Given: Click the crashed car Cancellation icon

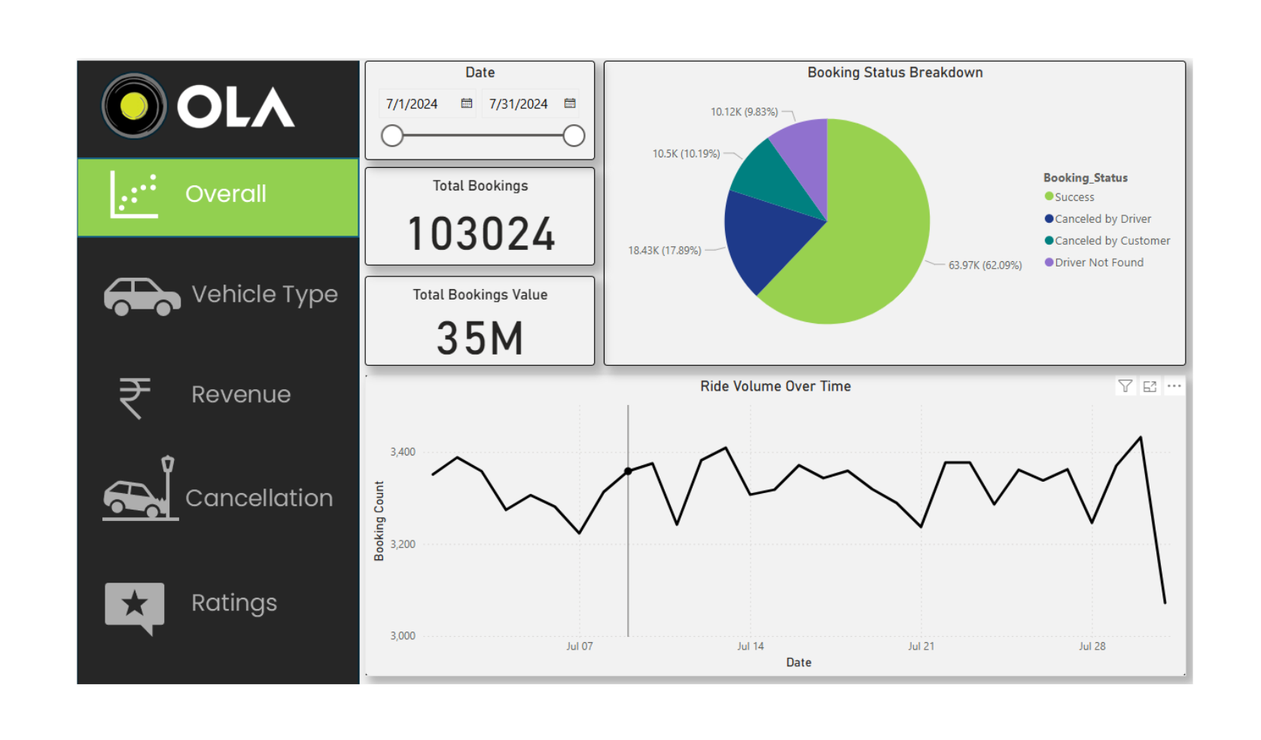Looking at the screenshot, I should click(141, 491).
